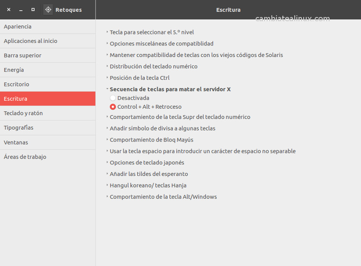Go to Tipografías section
This screenshot has height=266, width=361.
pyautogui.click(x=48, y=127)
